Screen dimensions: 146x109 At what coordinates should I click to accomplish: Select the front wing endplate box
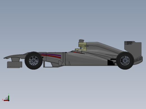15,65
